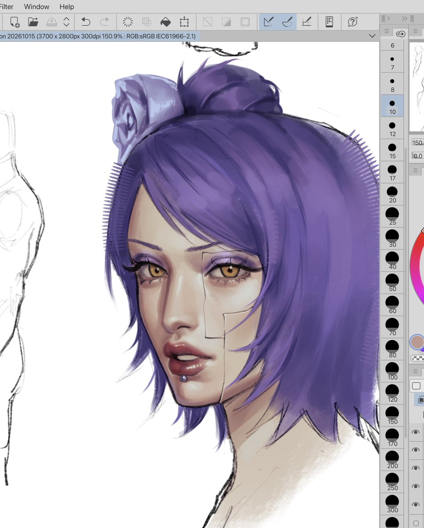
Task: Hide the topmost layer via eye icon
Action: point(416,433)
